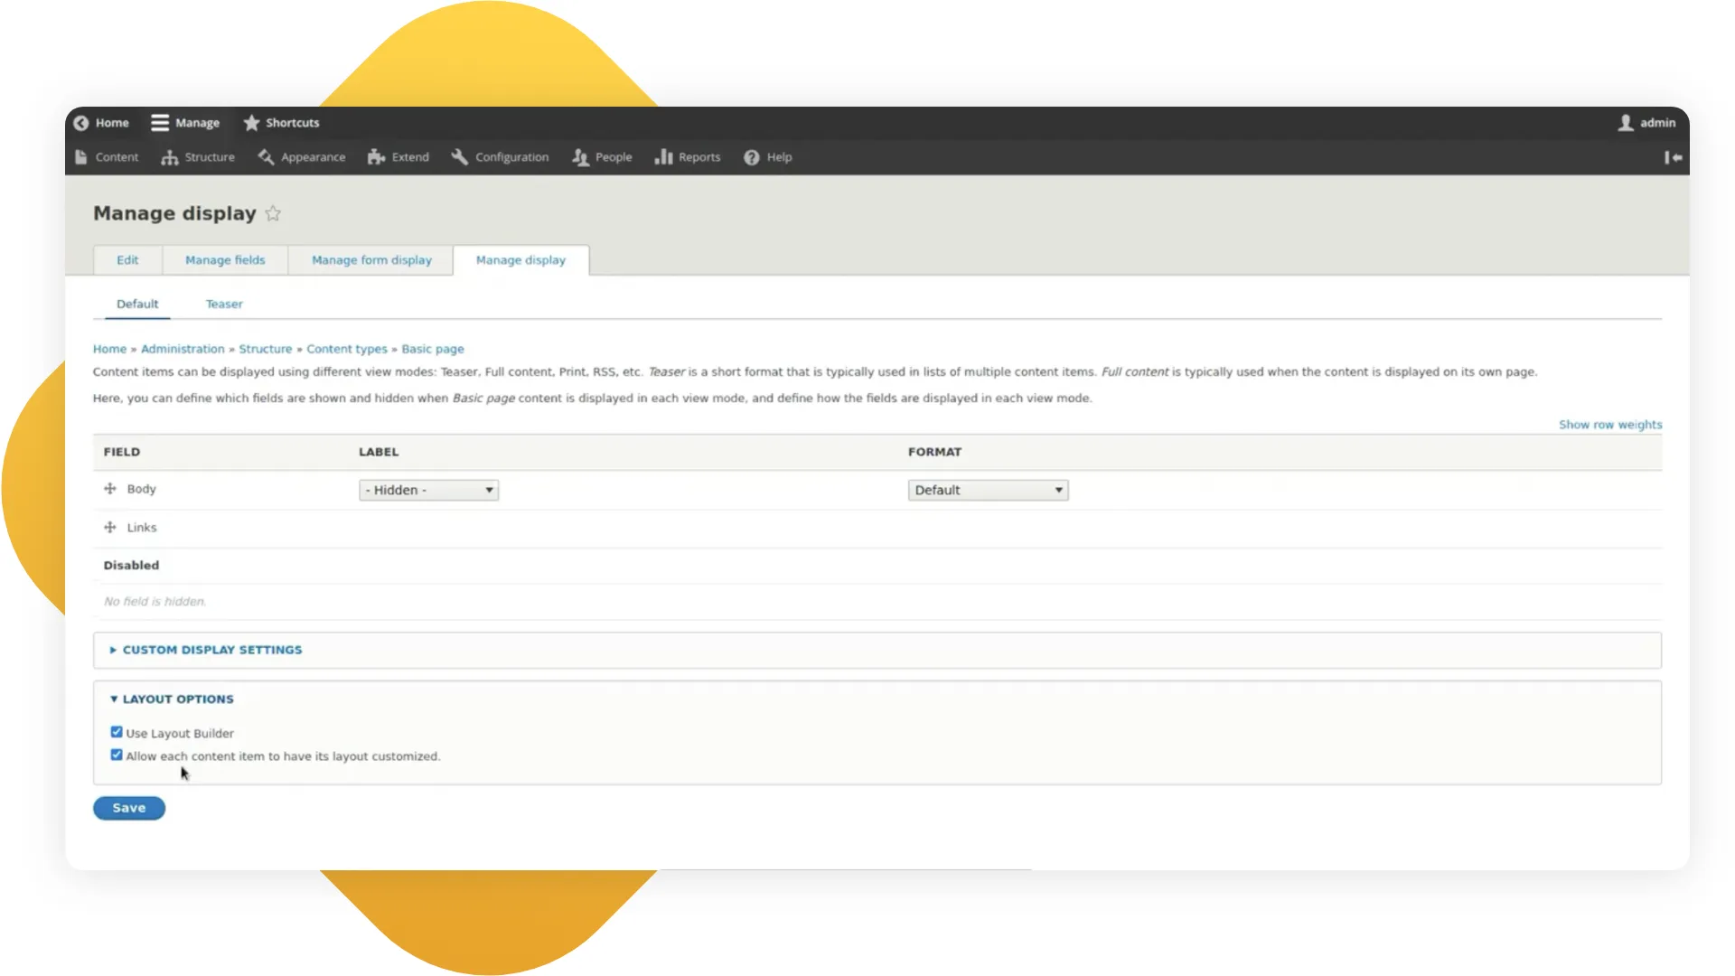The image size is (1735, 976).
Task: Open Content types breadcrumb link
Action: (347, 349)
